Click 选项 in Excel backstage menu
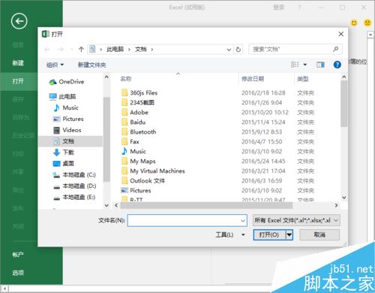Viewport: 375px width, 293px height. pyautogui.click(x=18, y=273)
